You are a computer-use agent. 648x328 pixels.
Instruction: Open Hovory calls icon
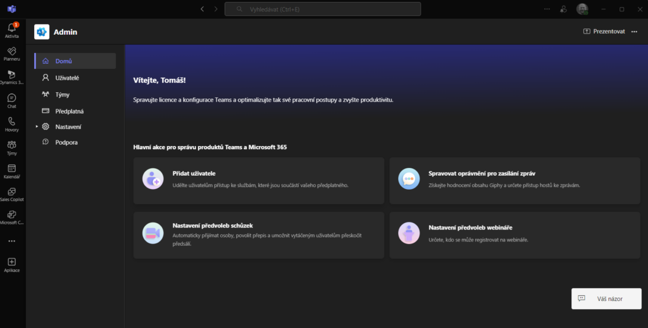point(11,125)
